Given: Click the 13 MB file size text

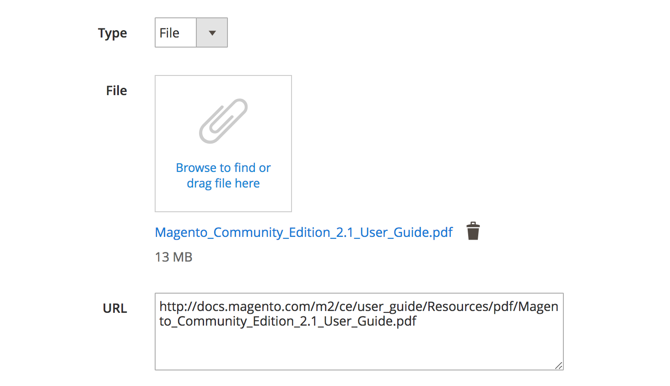Looking at the screenshot, I should tap(173, 257).
